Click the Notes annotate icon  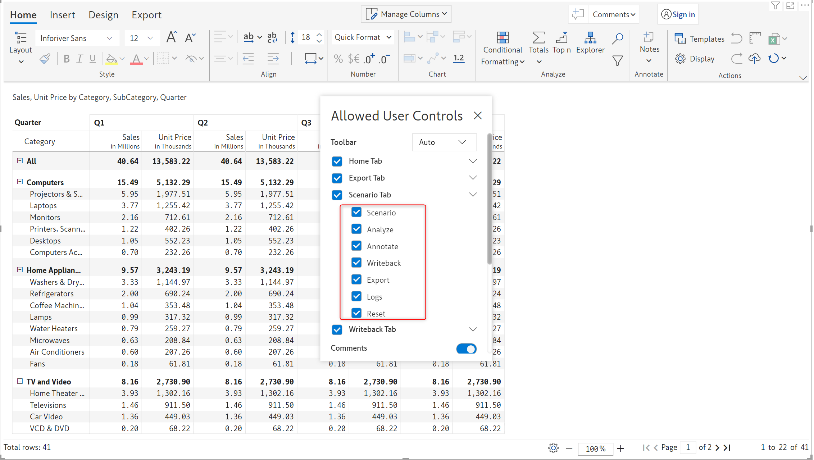click(649, 37)
